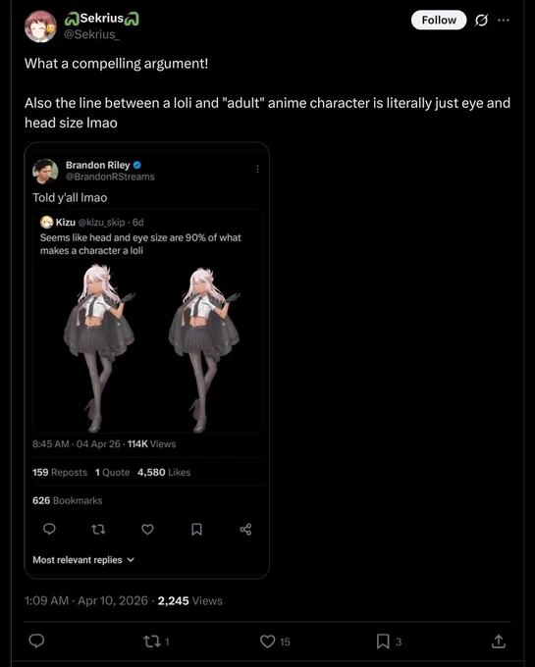The image size is (535, 667).
Task: Reply to the main post
Action: [36, 641]
